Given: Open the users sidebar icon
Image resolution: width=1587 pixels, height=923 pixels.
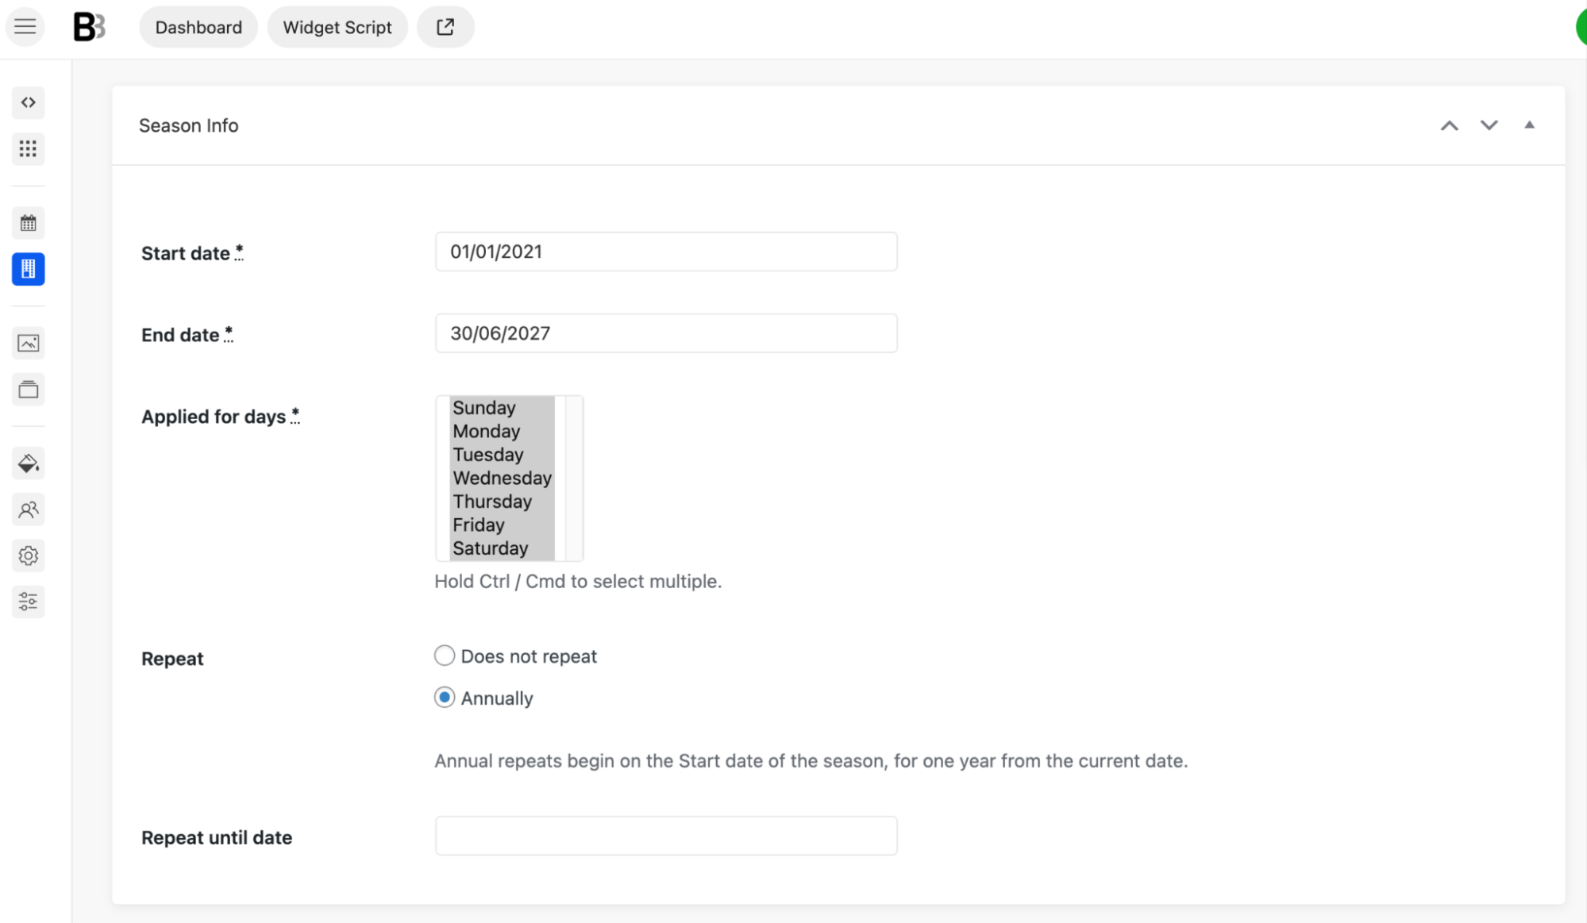Looking at the screenshot, I should click(29, 510).
